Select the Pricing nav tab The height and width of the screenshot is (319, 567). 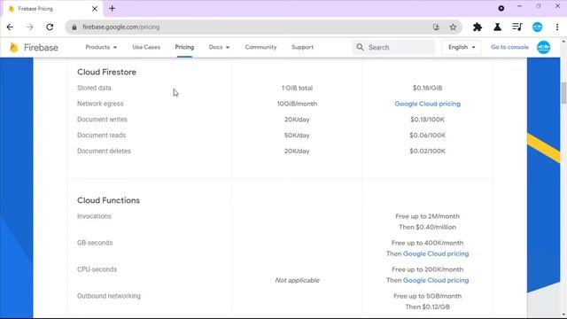184,47
